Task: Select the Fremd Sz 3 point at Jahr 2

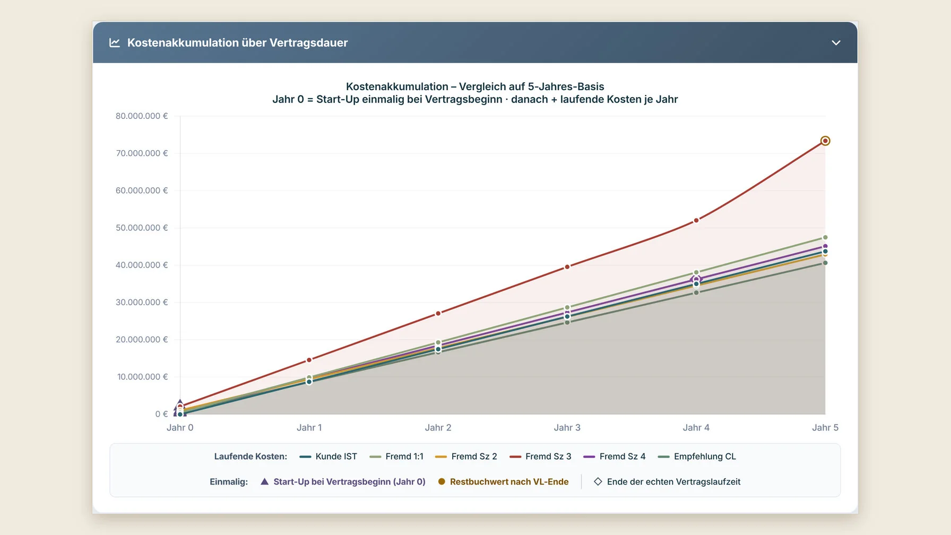Action: coord(438,314)
